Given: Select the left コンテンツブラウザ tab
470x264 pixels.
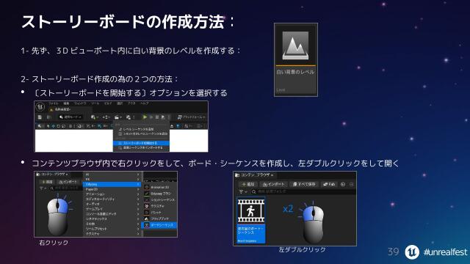Looking at the screenshot, I should 52,175.
